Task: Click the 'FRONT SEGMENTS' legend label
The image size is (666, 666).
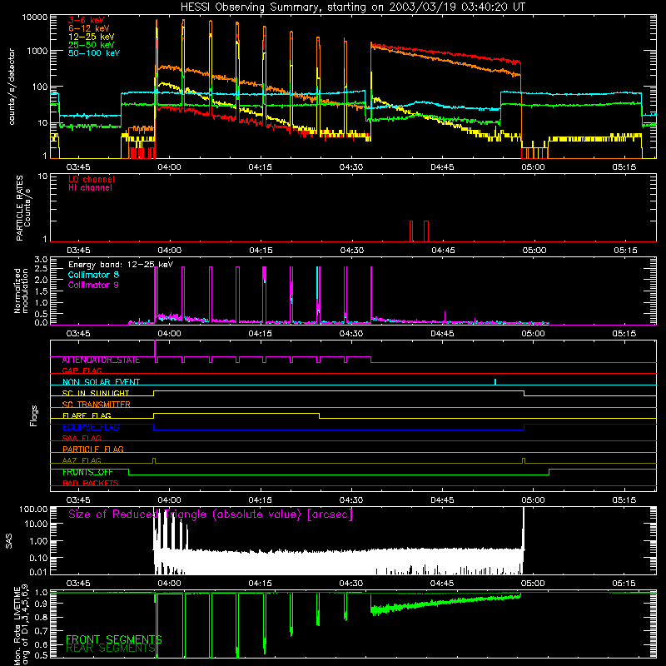Action: (114, 639)
